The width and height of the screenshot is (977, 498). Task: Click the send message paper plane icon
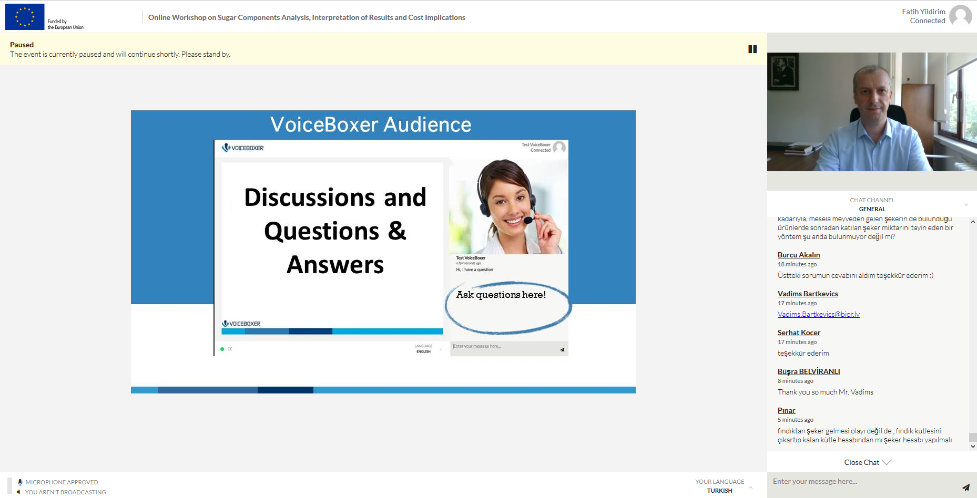click(965, 487)
